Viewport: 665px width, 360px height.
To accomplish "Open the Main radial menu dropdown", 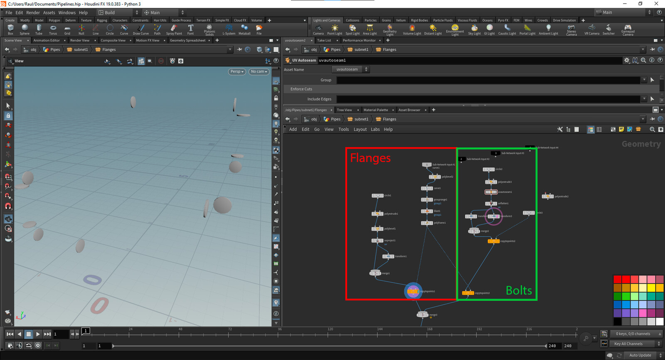I will pyautogui.click(x=164, y=12).
